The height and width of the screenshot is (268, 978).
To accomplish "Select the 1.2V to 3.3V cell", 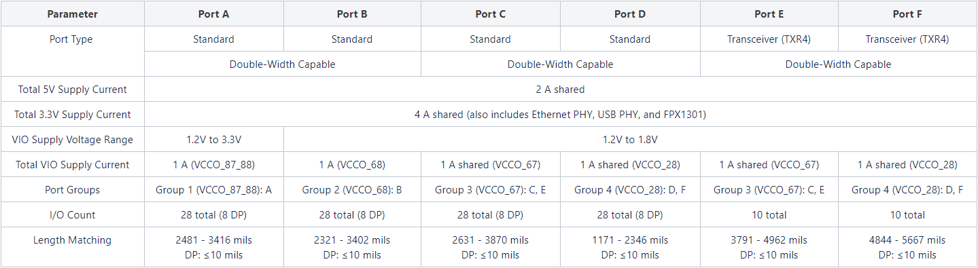I will click(213, 139).
